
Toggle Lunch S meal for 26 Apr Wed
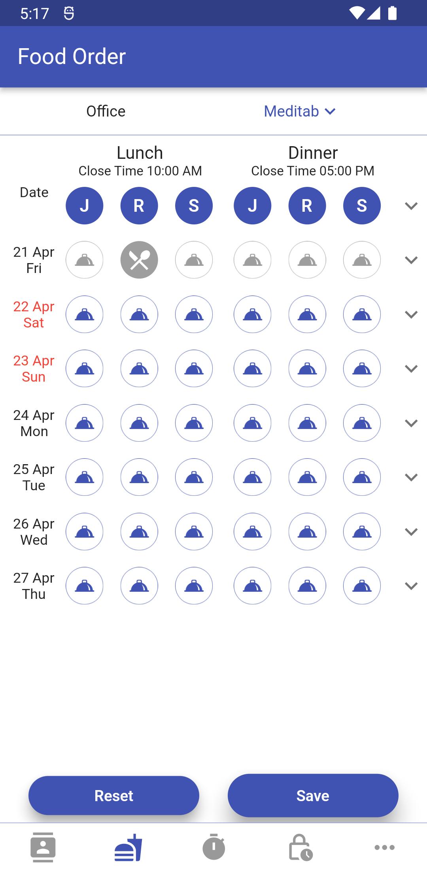click(194, 532)
